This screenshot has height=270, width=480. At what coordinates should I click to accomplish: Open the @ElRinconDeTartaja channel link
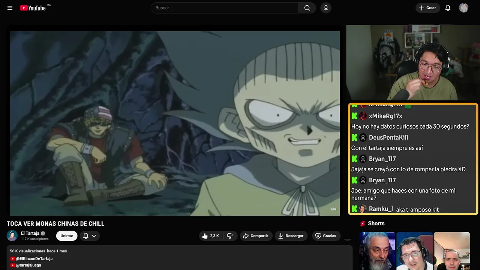pyautogui.click(x=34, y=259)
